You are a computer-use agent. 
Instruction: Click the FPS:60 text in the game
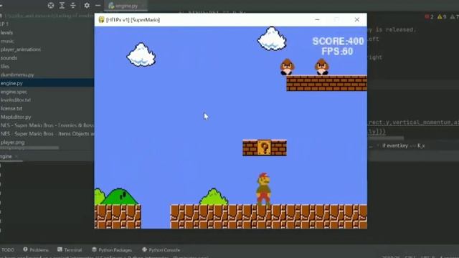point(337,52)
